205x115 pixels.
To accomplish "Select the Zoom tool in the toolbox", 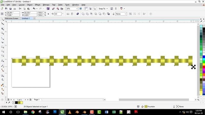I will (x=2, y=33).
